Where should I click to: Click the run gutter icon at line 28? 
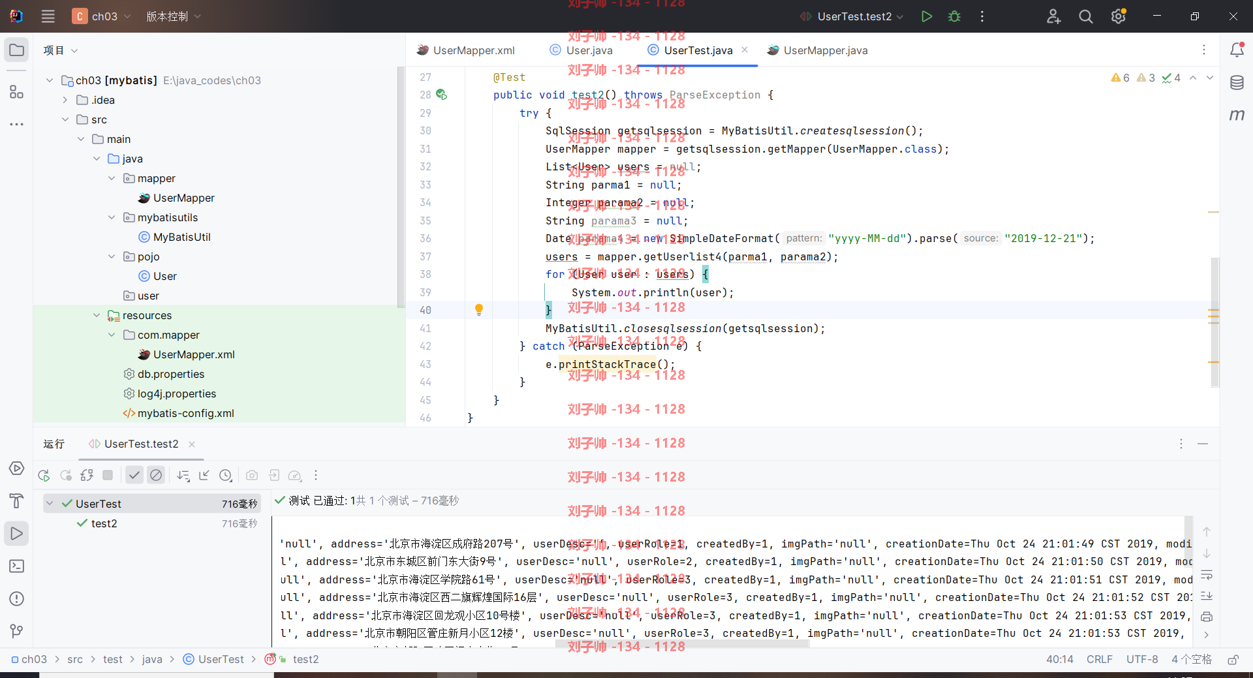click(442, 95)
